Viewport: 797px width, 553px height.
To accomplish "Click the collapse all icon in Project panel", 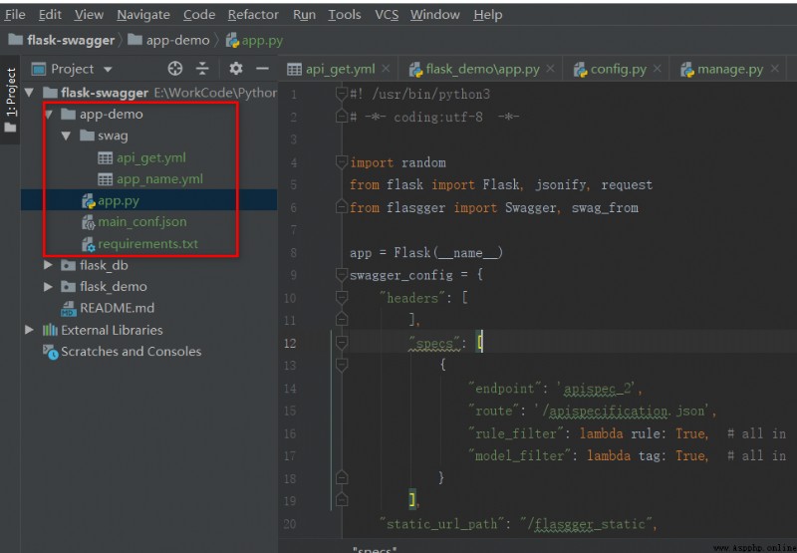I will coord(202,68).
